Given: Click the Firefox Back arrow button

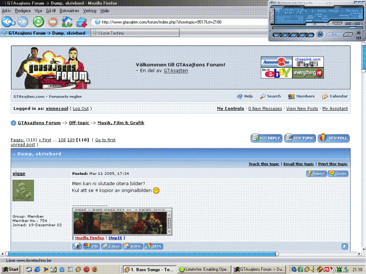Looking at the screenshot, I should [x=8, y=22].
